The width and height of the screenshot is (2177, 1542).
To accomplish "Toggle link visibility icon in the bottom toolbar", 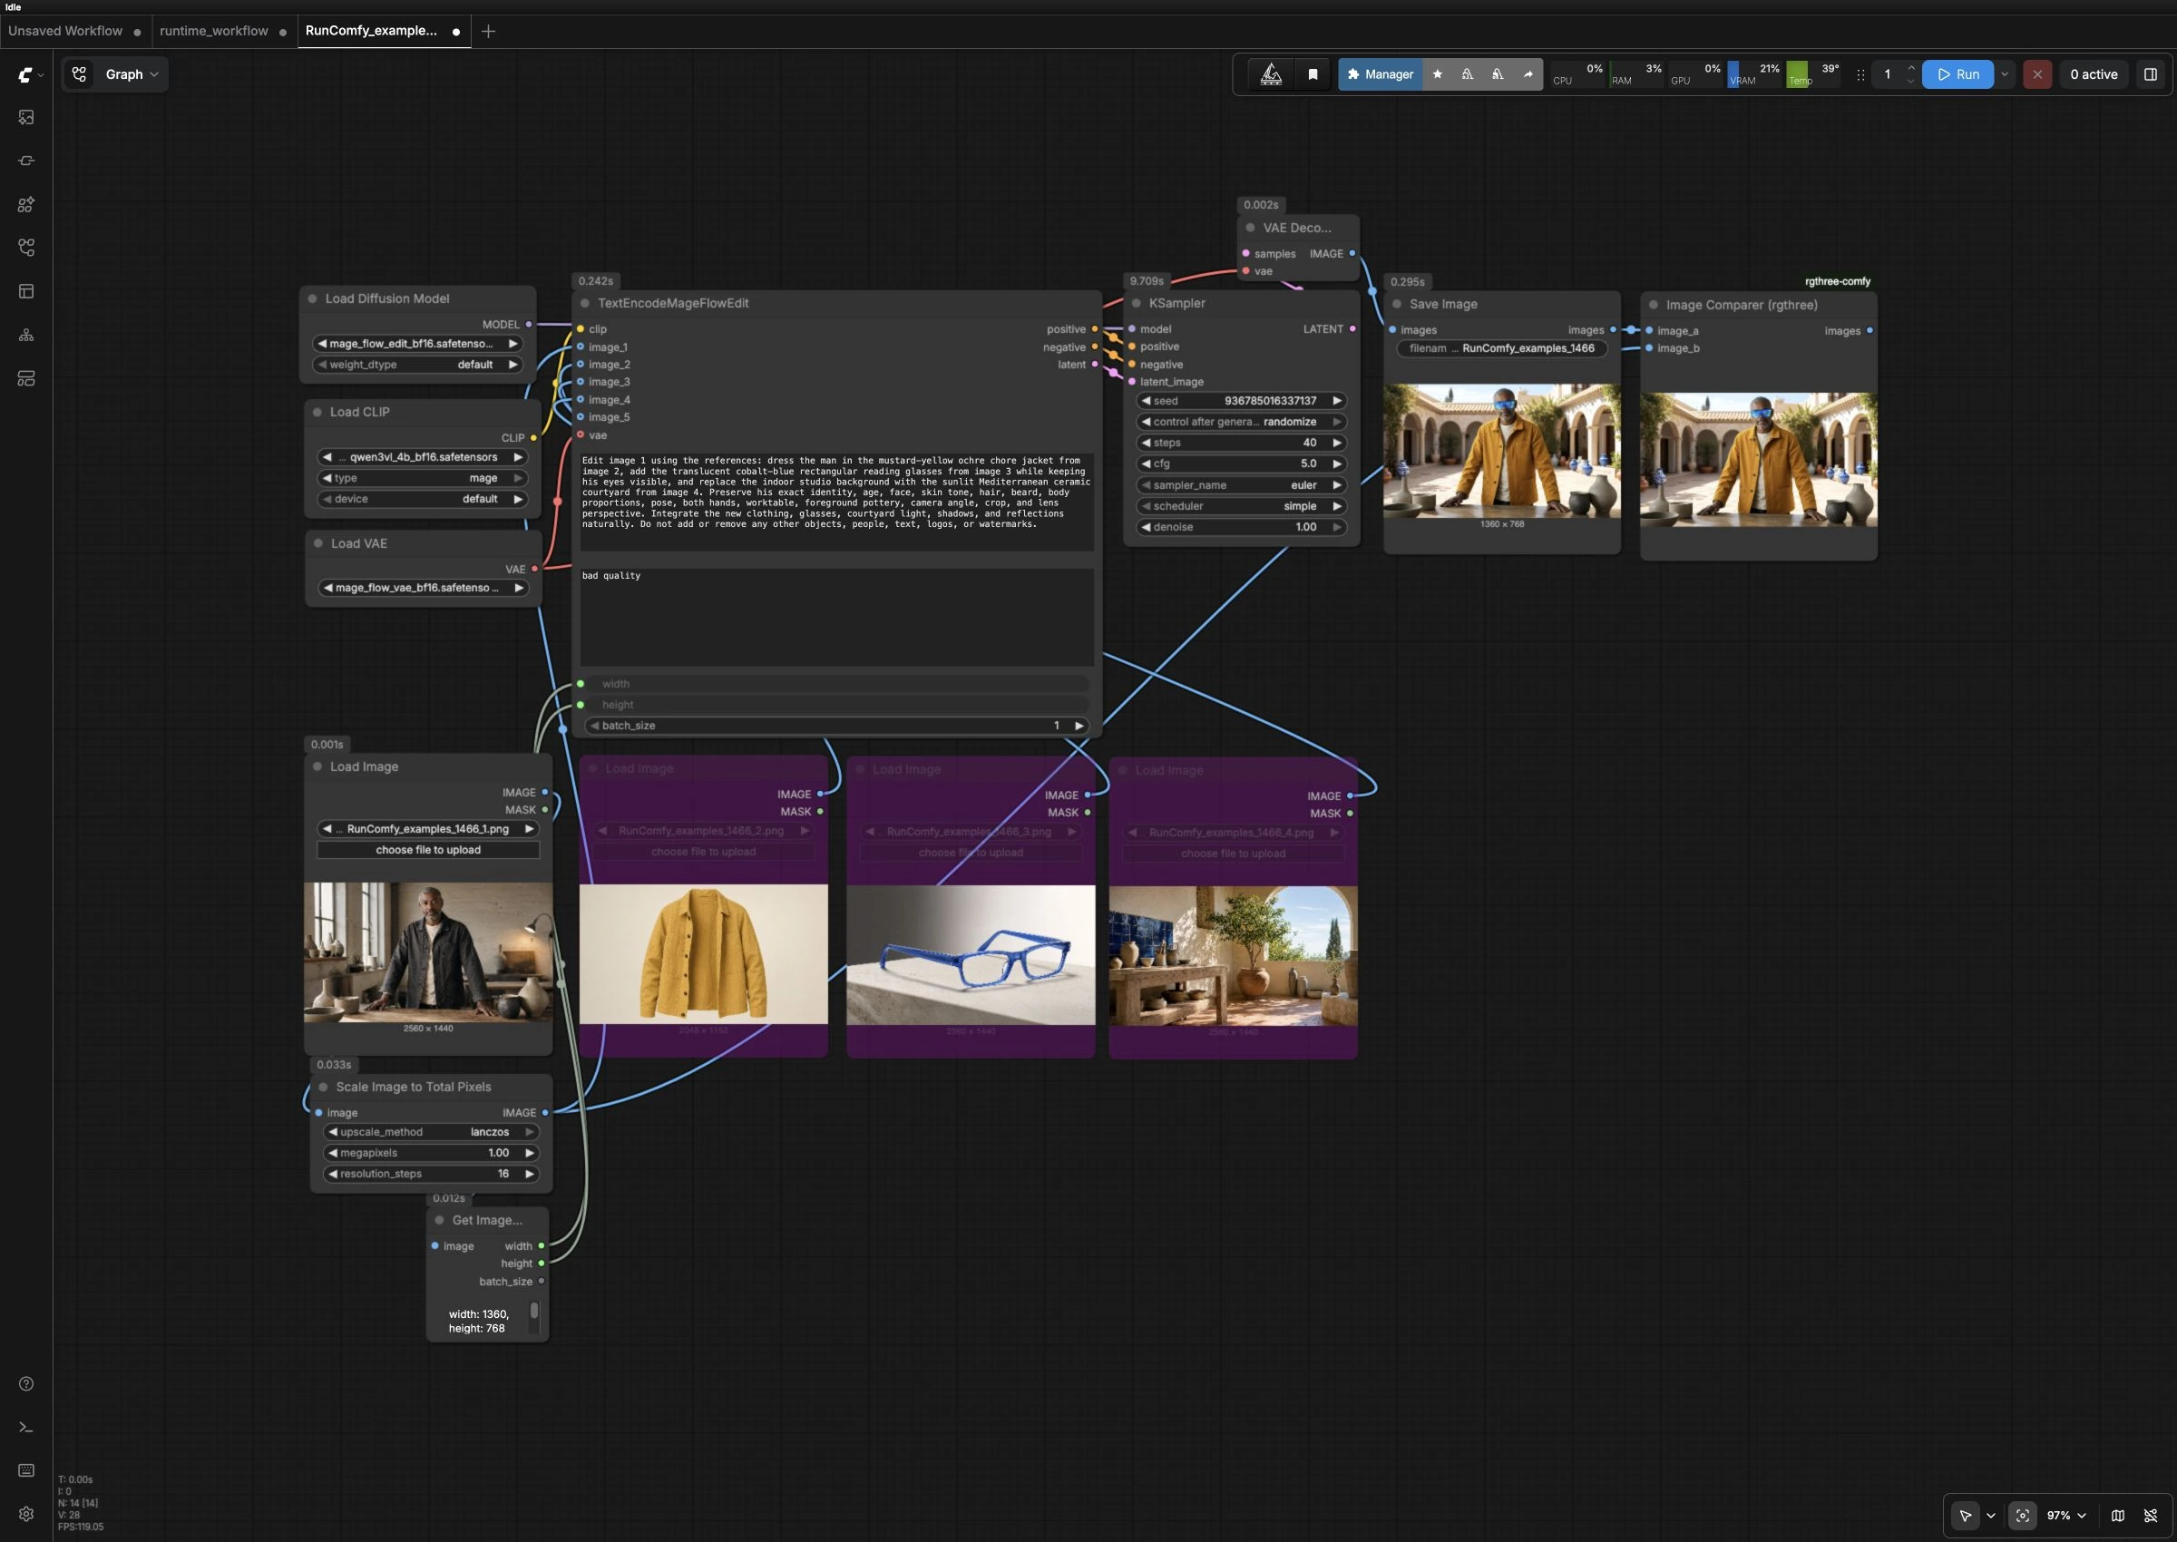I will tap(2151, 1516).
